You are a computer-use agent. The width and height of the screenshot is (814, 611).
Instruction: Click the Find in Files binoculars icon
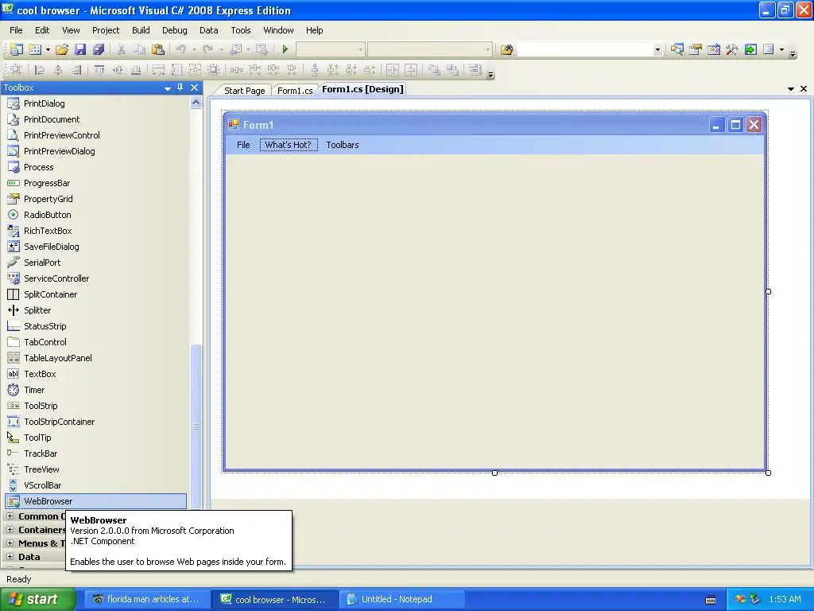click(x=506, y=49)
